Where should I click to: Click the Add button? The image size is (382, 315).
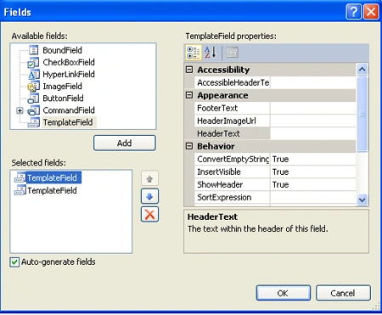[125, 143]
